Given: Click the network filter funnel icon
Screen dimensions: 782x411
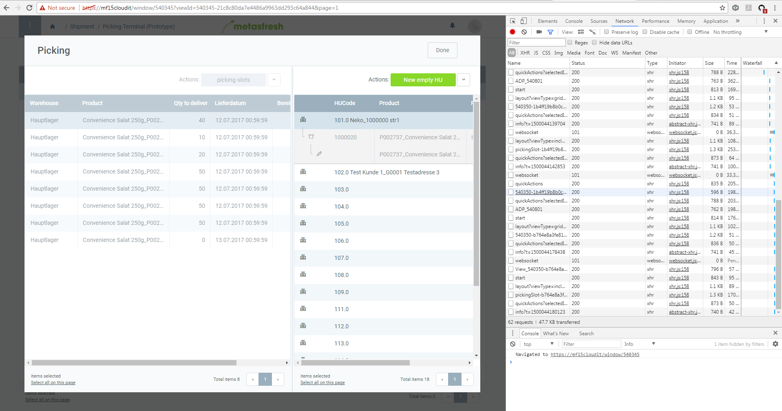Looking at the screenshot, I should (550, 32).
